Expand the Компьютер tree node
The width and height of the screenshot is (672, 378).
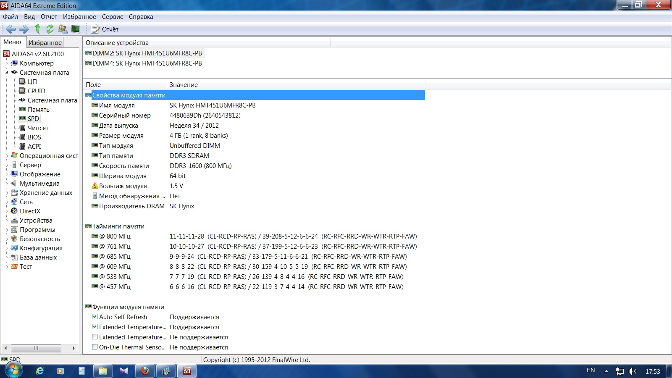[x=7, y=63]
